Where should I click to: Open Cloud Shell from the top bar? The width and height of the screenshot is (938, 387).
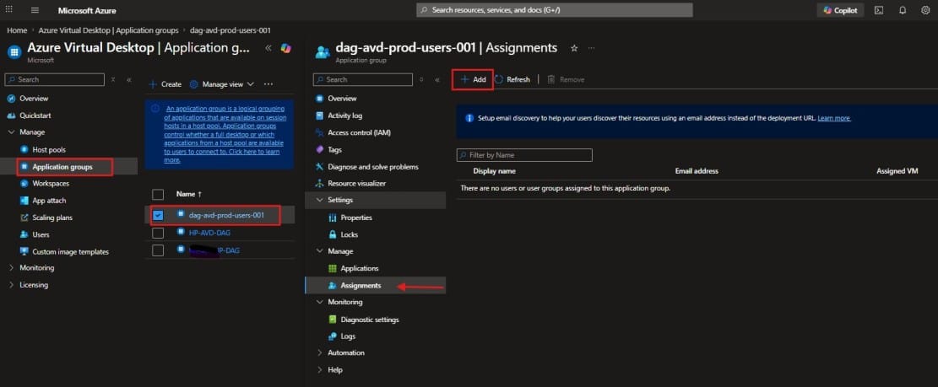tap(879, 10)
